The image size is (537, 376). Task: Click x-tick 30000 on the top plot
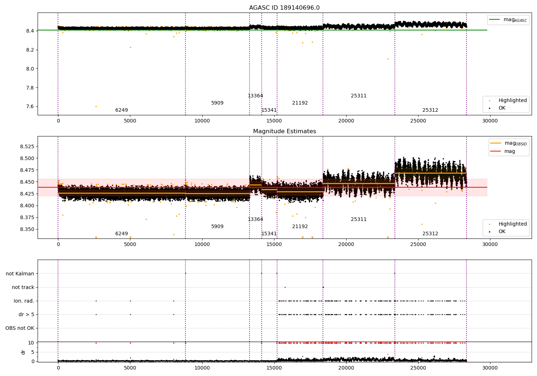(490, 121)
